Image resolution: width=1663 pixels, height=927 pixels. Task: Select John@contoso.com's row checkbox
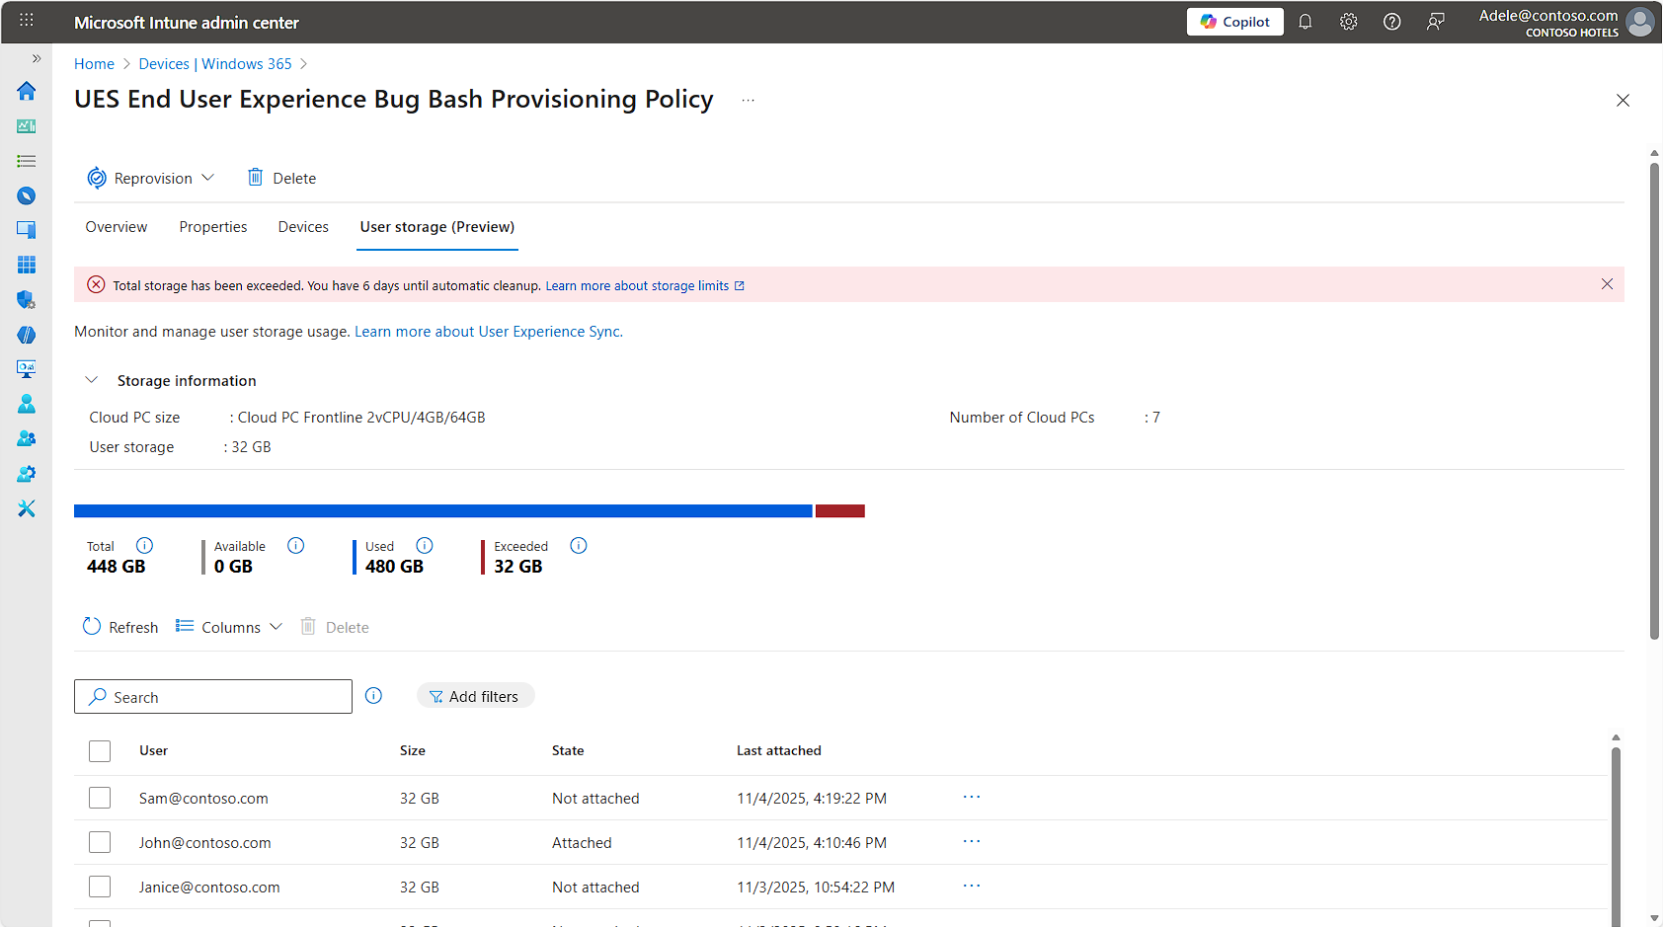point(99,842)
